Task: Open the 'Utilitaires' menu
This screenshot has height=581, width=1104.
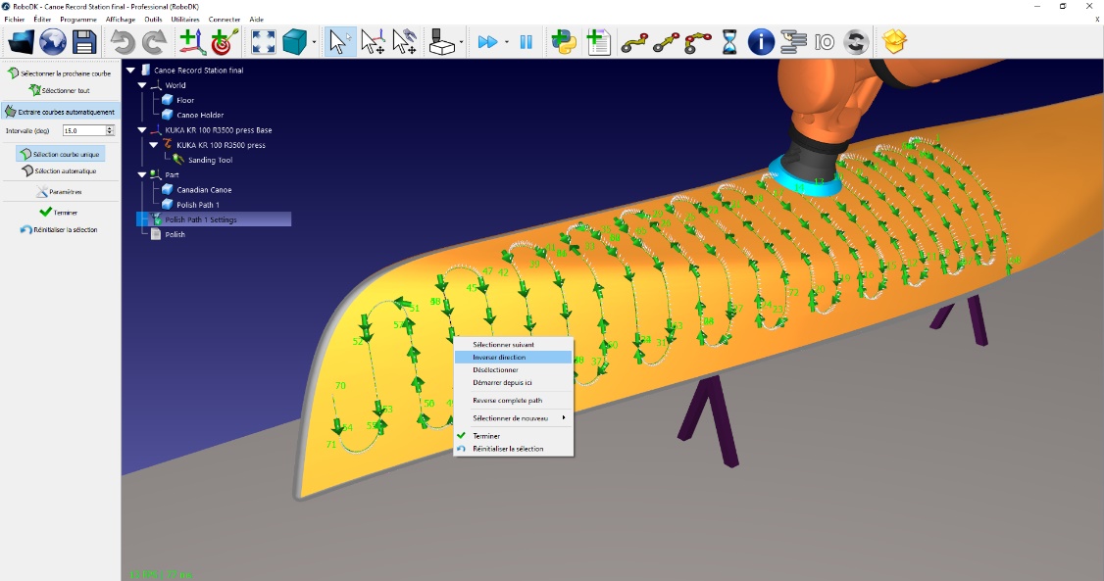Action: (x=184, y=20)
